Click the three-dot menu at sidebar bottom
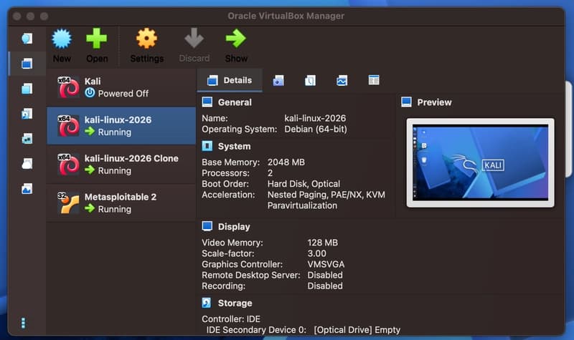 [x=24, y=323]
